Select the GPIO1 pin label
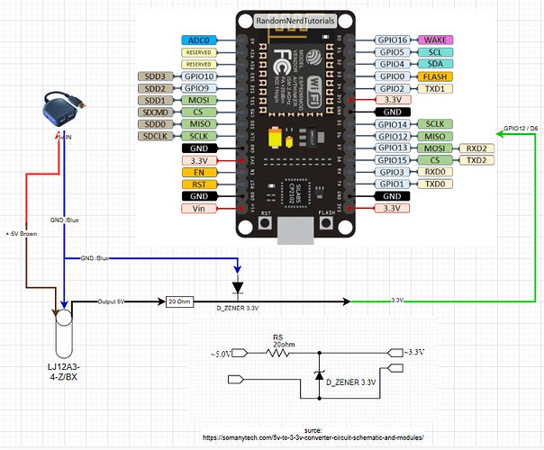The height and width of the screenshot is (450, 544). [x=392, y=184]
